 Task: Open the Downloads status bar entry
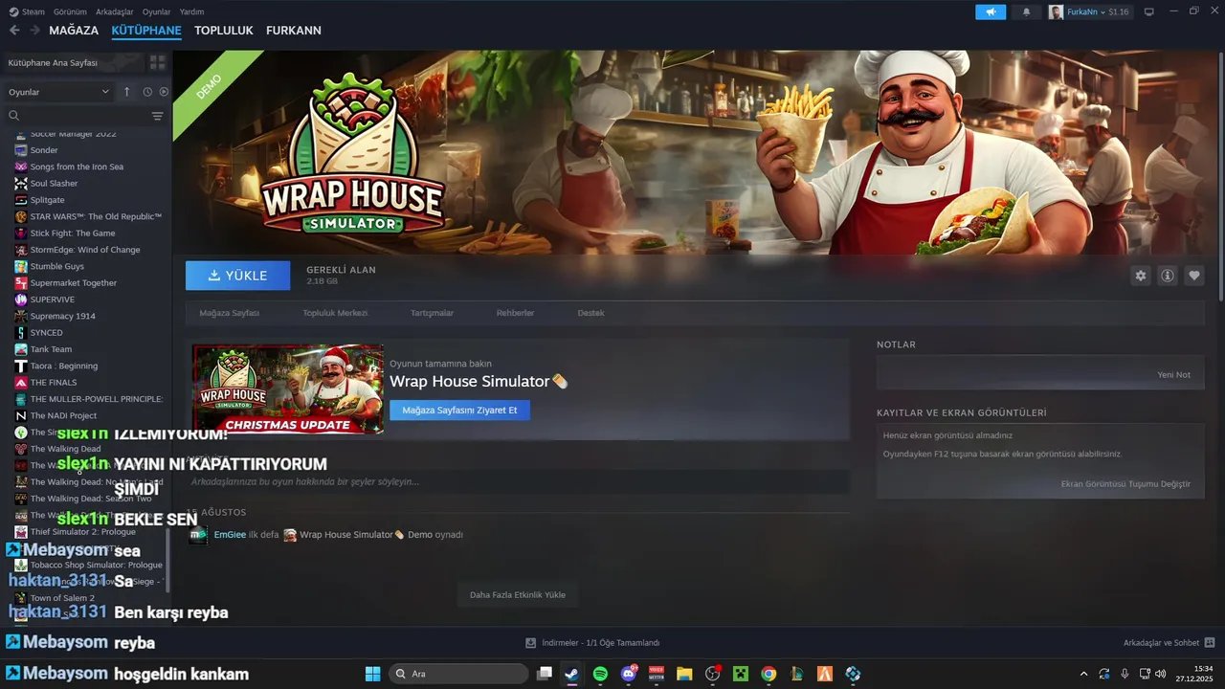point(592,643)
